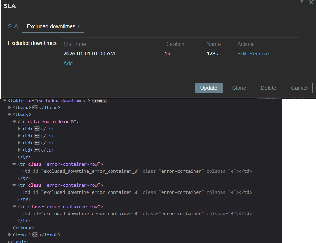316x243 pixels.
Task: Expand the thead ellipsis badge
Action: coord(35,107)
